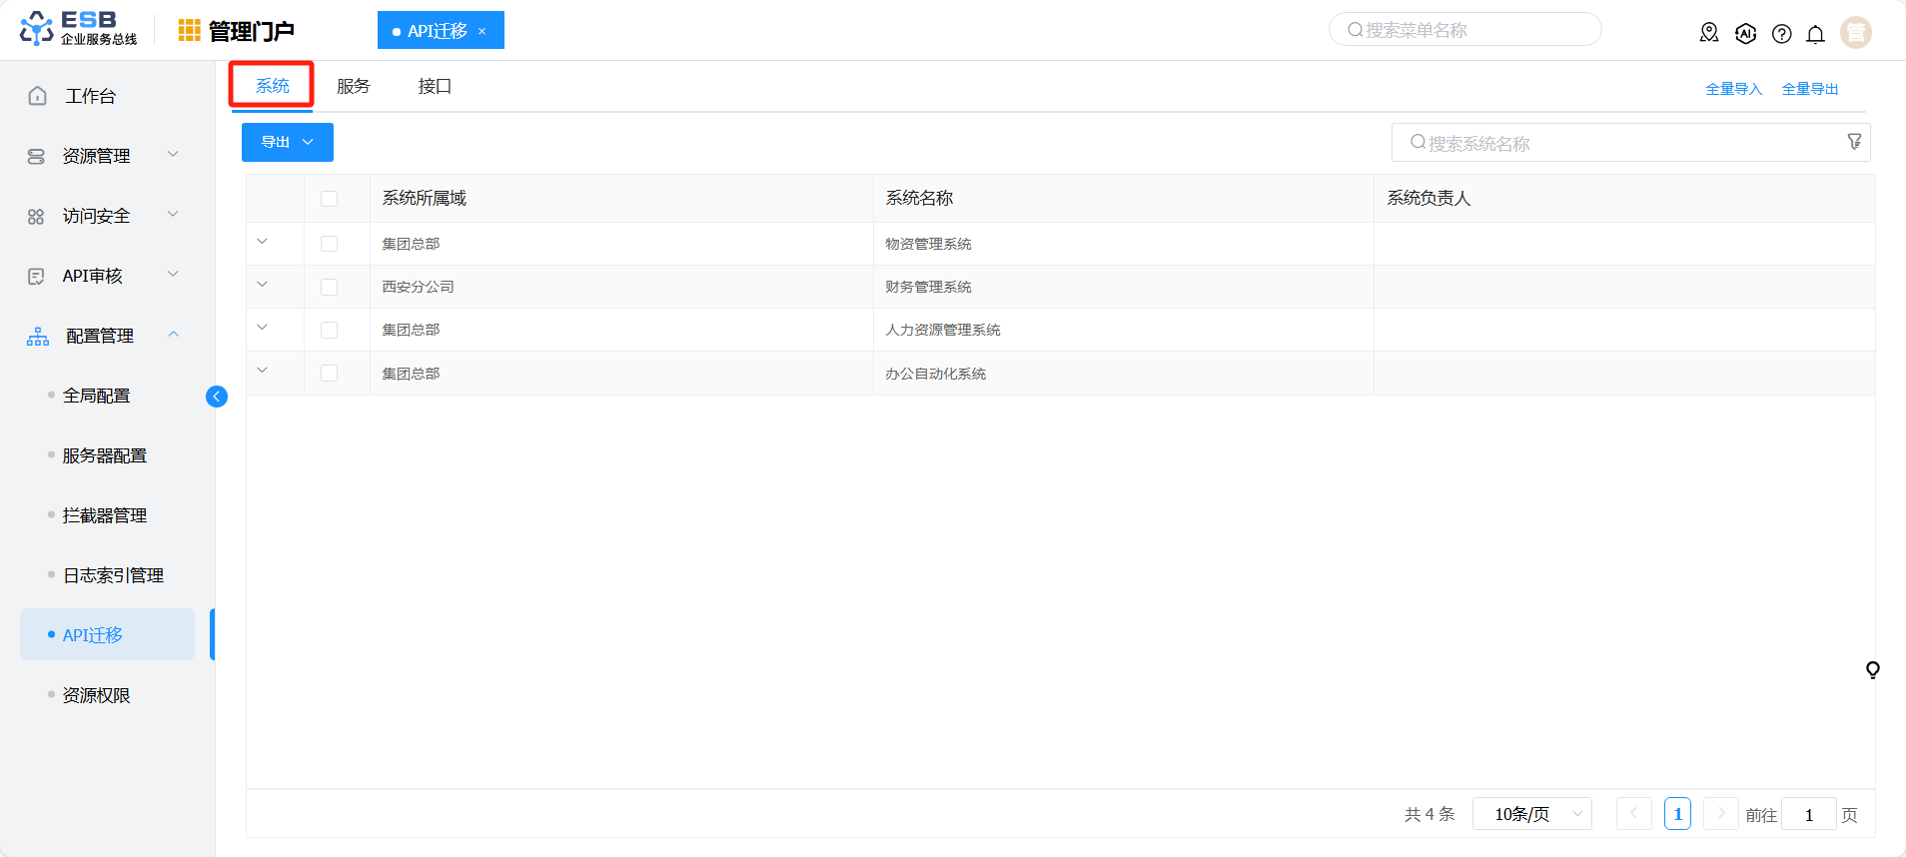1906x857 pixels.
Task: Focus the 搜索系统名称 search field
Action: coord(1618,143)
